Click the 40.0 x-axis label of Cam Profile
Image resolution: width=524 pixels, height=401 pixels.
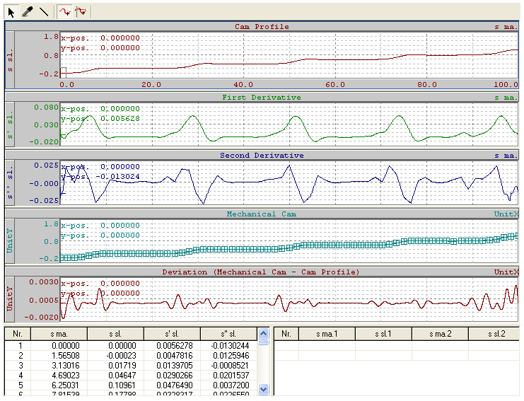click(243, 85)
